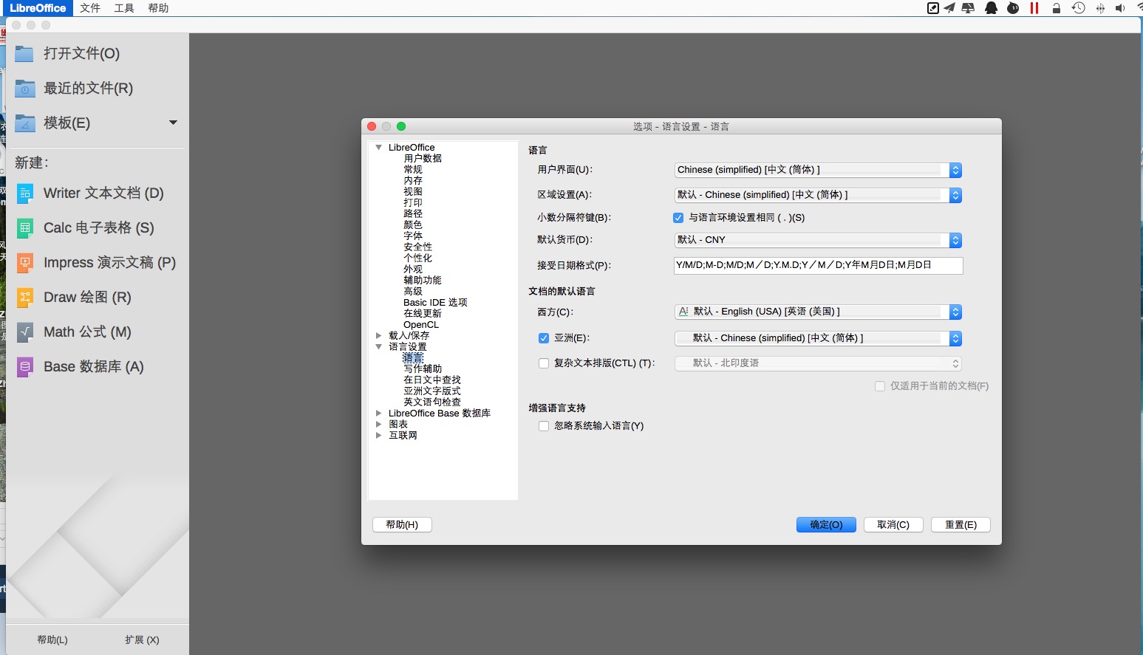Click the 打开文件 folder icon

click(x=25, y=54)
